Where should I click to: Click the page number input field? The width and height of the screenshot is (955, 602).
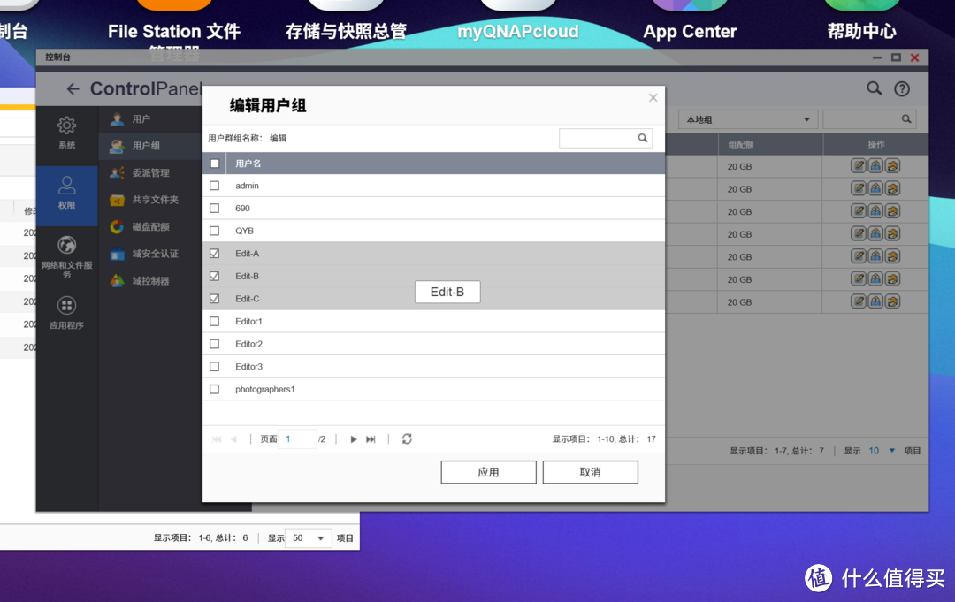[297, 438]
